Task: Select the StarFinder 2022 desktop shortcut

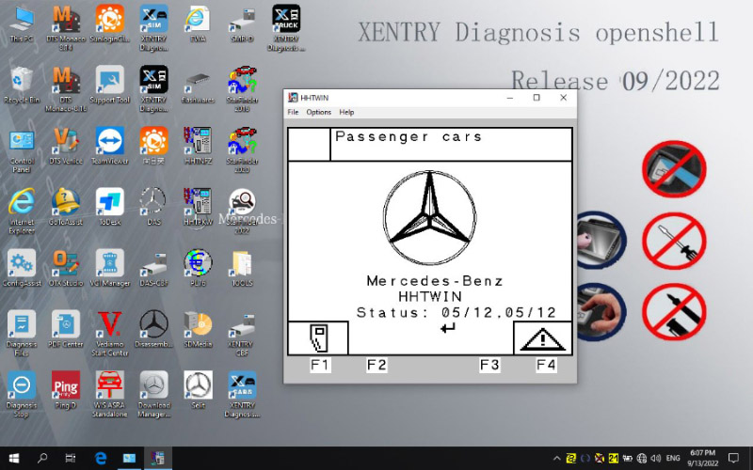Action: tap(242, 211)
